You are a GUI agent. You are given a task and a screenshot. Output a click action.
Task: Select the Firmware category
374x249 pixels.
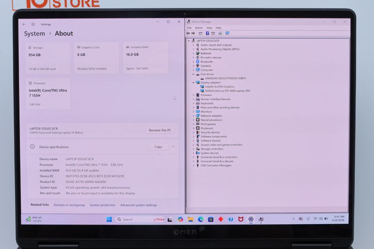206,95
